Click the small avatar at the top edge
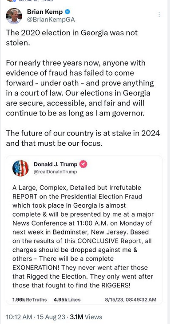 point(11,0)
